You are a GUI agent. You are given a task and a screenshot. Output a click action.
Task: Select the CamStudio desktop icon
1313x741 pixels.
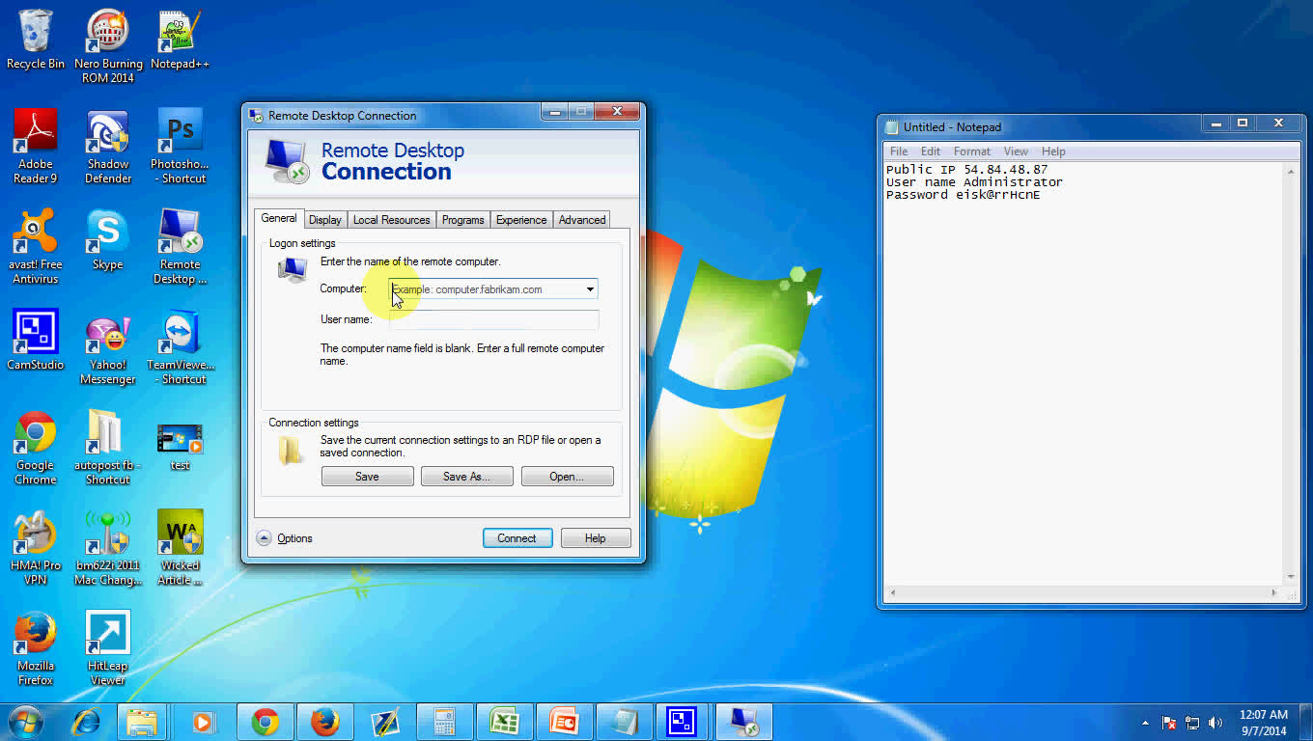click(x=36, y=340)
